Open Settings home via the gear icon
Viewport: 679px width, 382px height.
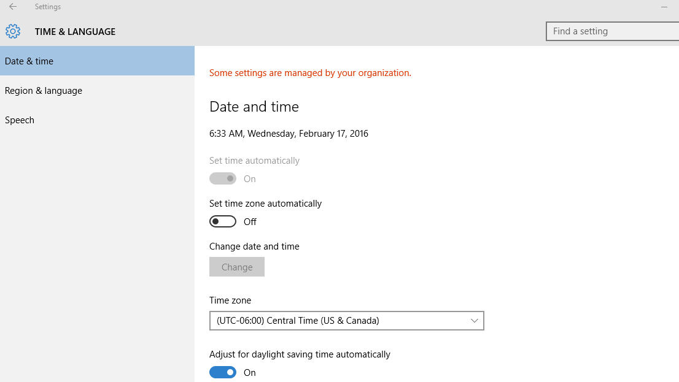pyautogui.click(x=13, y=31)
